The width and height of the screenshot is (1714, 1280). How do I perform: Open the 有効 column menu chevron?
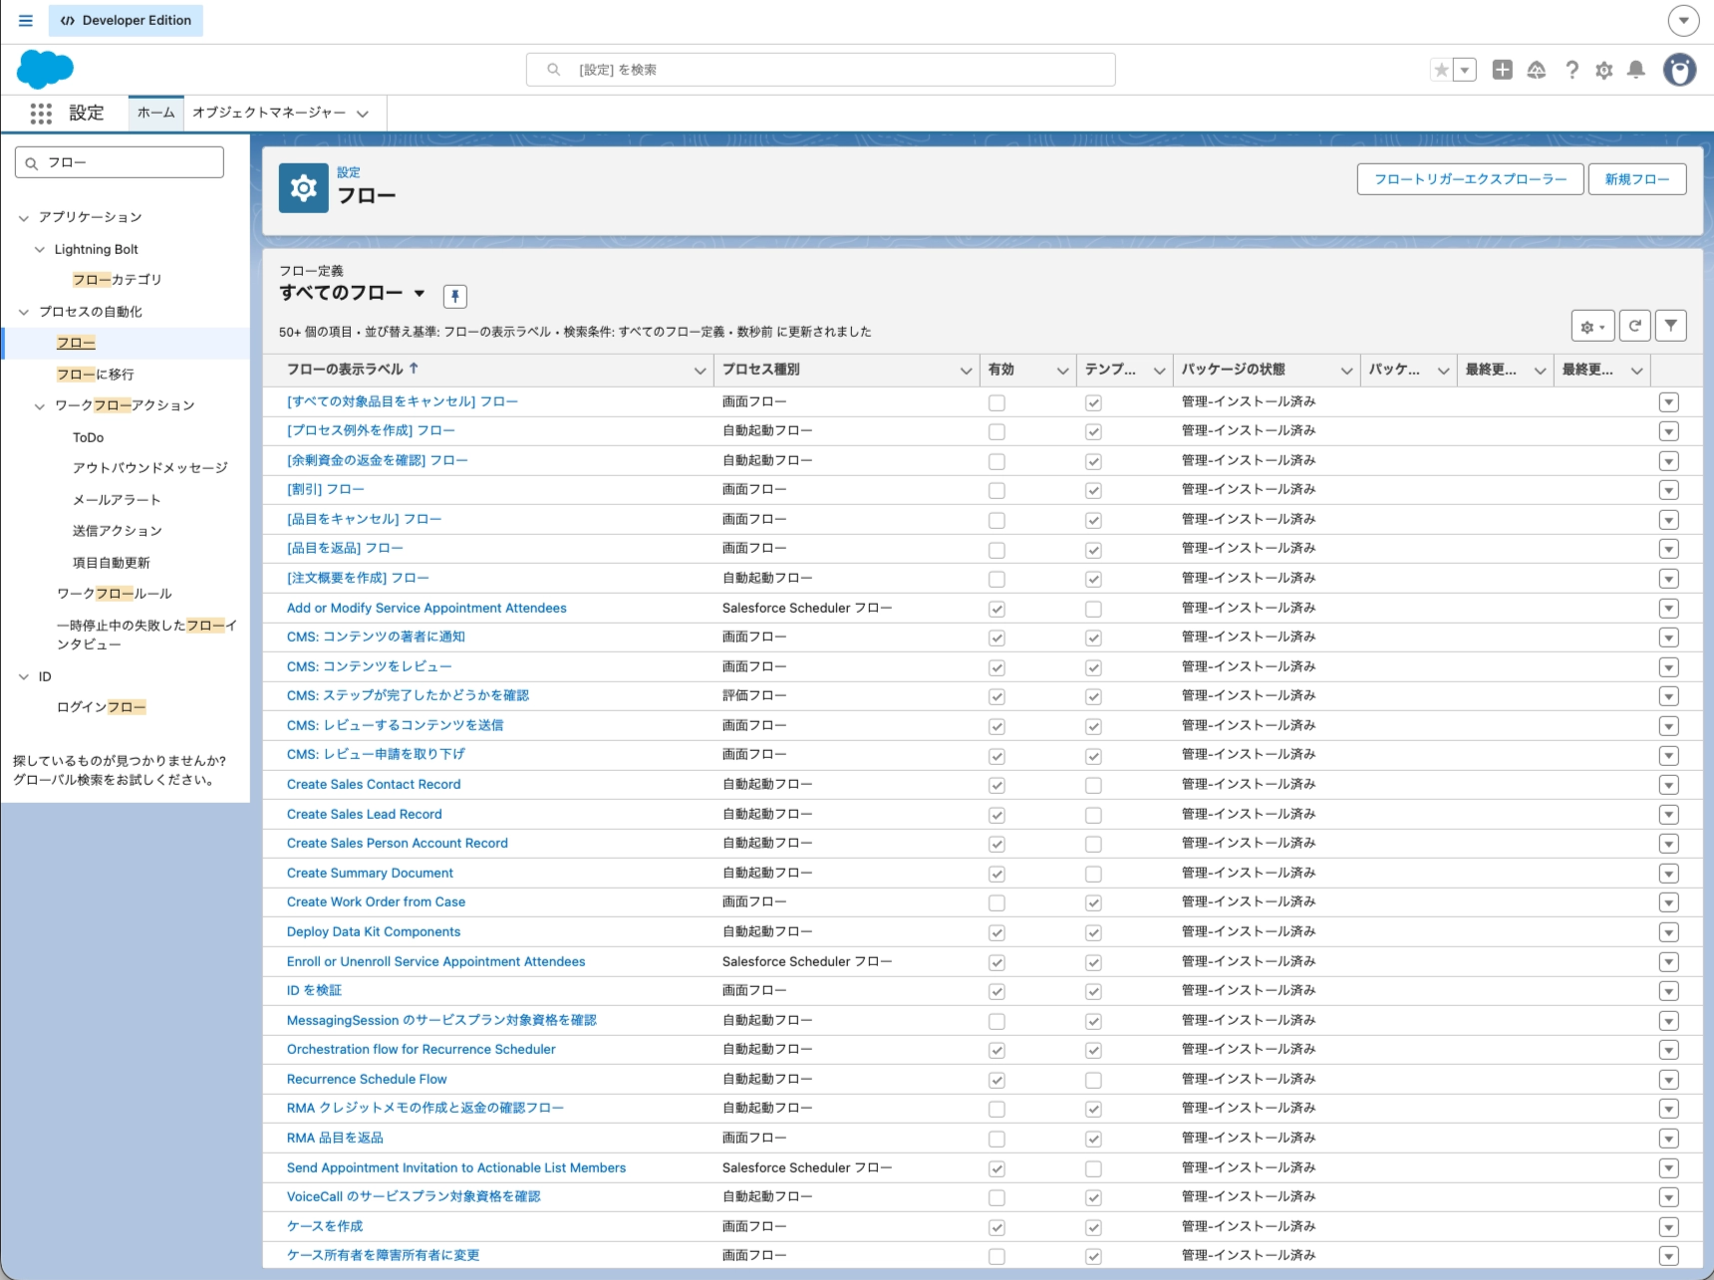1062,371
